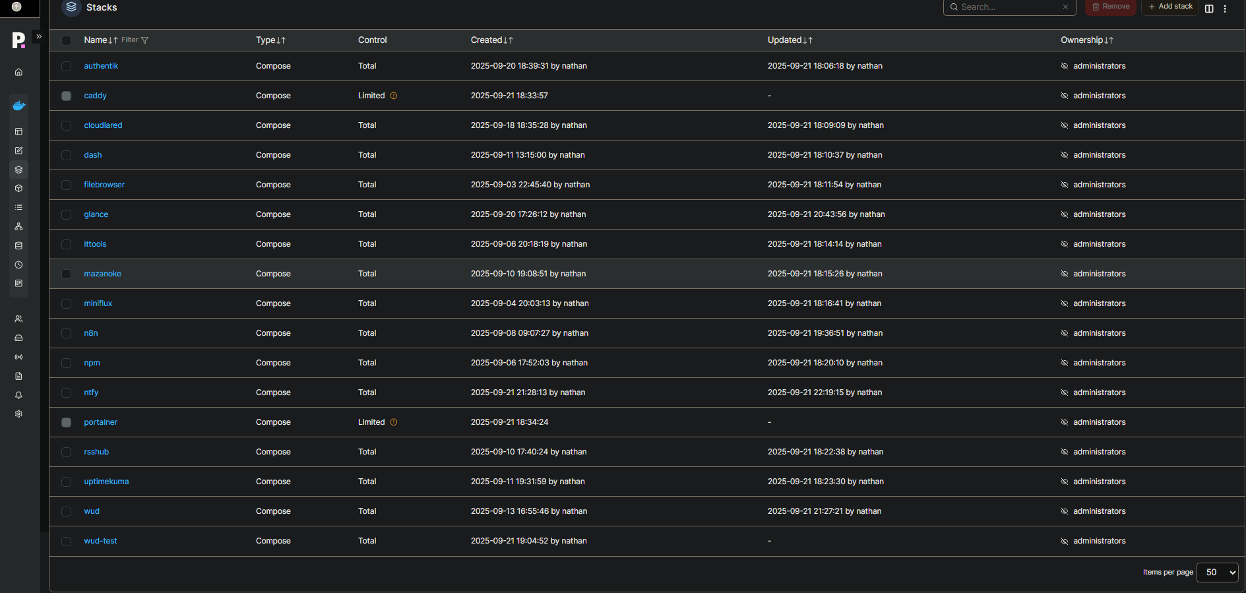
Task: Open Containers via the cube sidebar icon
Action: coord(18,189)
